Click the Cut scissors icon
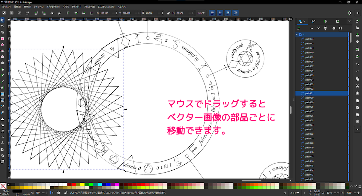This screenshot has width=362, height=196. pos(357,86)
